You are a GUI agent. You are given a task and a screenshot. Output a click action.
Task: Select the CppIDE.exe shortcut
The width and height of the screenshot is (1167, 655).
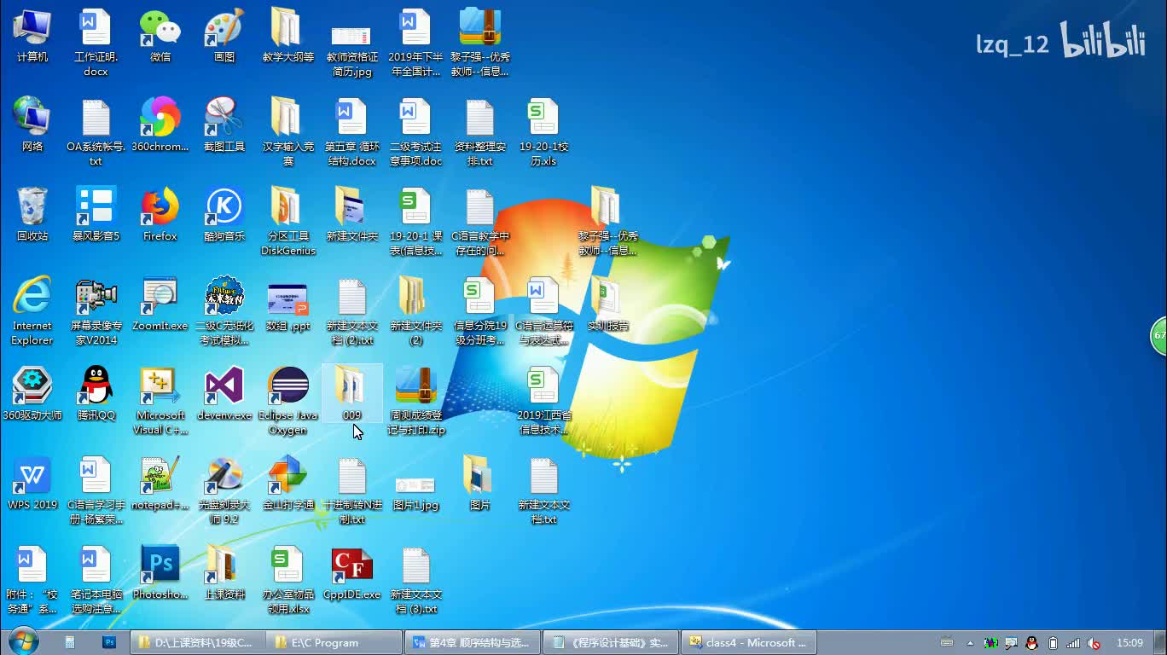pyautogui.click(x=351, y=565)
